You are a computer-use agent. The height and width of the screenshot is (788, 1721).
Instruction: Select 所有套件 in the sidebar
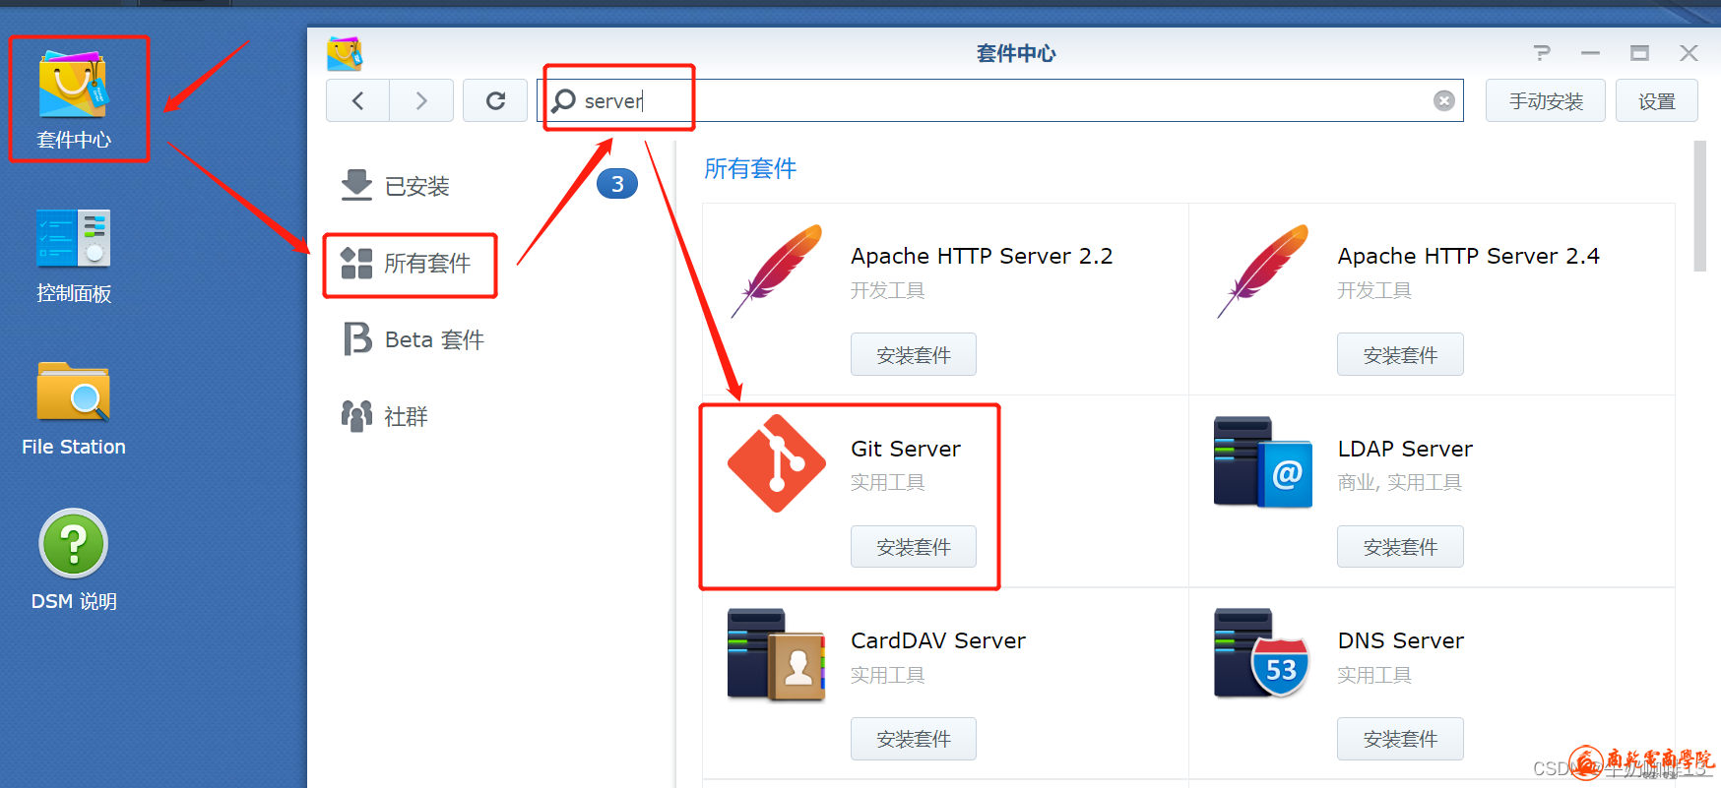click(x=406, y=264)
